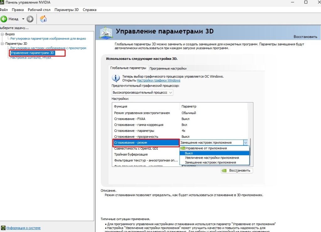Image resolution: width=321 pixels, height=232 pixels.
Task: Open the Файл menu
Action: pyautogui.click(x=4, y=10)
